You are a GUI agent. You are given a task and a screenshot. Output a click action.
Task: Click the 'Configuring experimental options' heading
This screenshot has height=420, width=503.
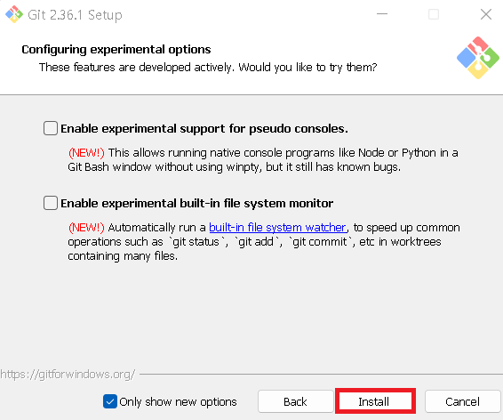coord(116,50)
